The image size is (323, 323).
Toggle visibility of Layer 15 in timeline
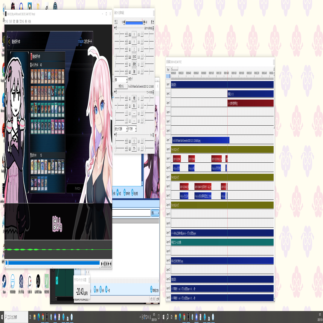pyautogui.click(x=168, y=214)
